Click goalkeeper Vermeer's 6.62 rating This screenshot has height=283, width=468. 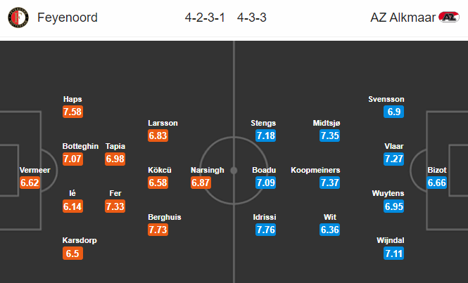pyautogui.click(x=30, y=183)
